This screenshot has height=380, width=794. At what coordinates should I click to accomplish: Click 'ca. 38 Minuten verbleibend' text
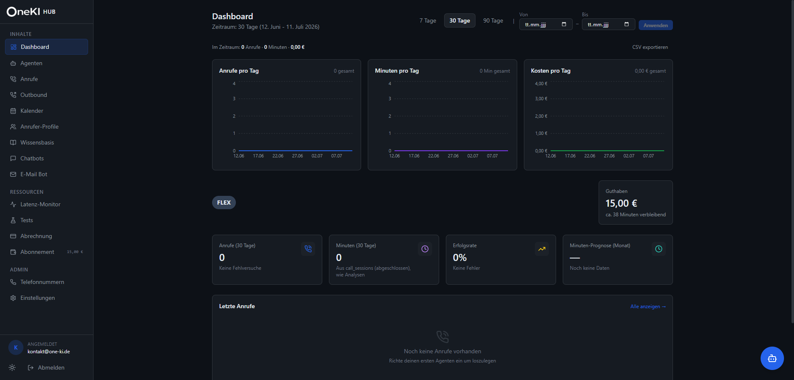click(636, 215)
